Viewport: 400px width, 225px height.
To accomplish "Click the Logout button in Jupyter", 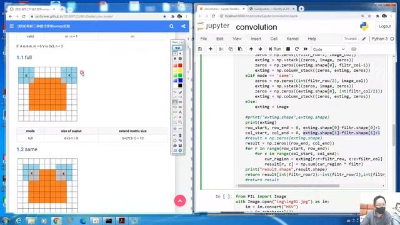I will 384,26.
